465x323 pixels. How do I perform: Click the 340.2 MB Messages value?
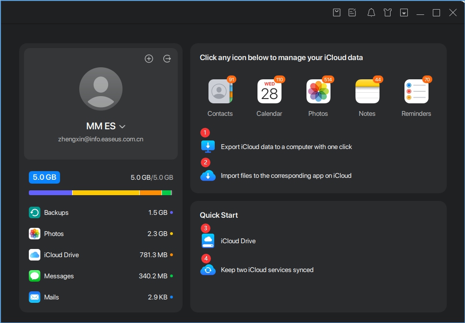click(153, 276)
